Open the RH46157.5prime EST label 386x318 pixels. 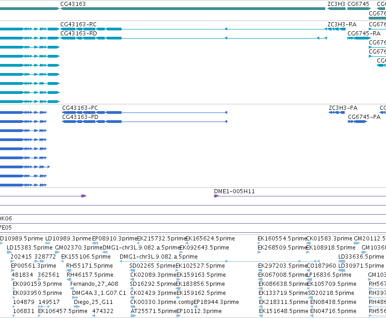(x=90, y=275)
